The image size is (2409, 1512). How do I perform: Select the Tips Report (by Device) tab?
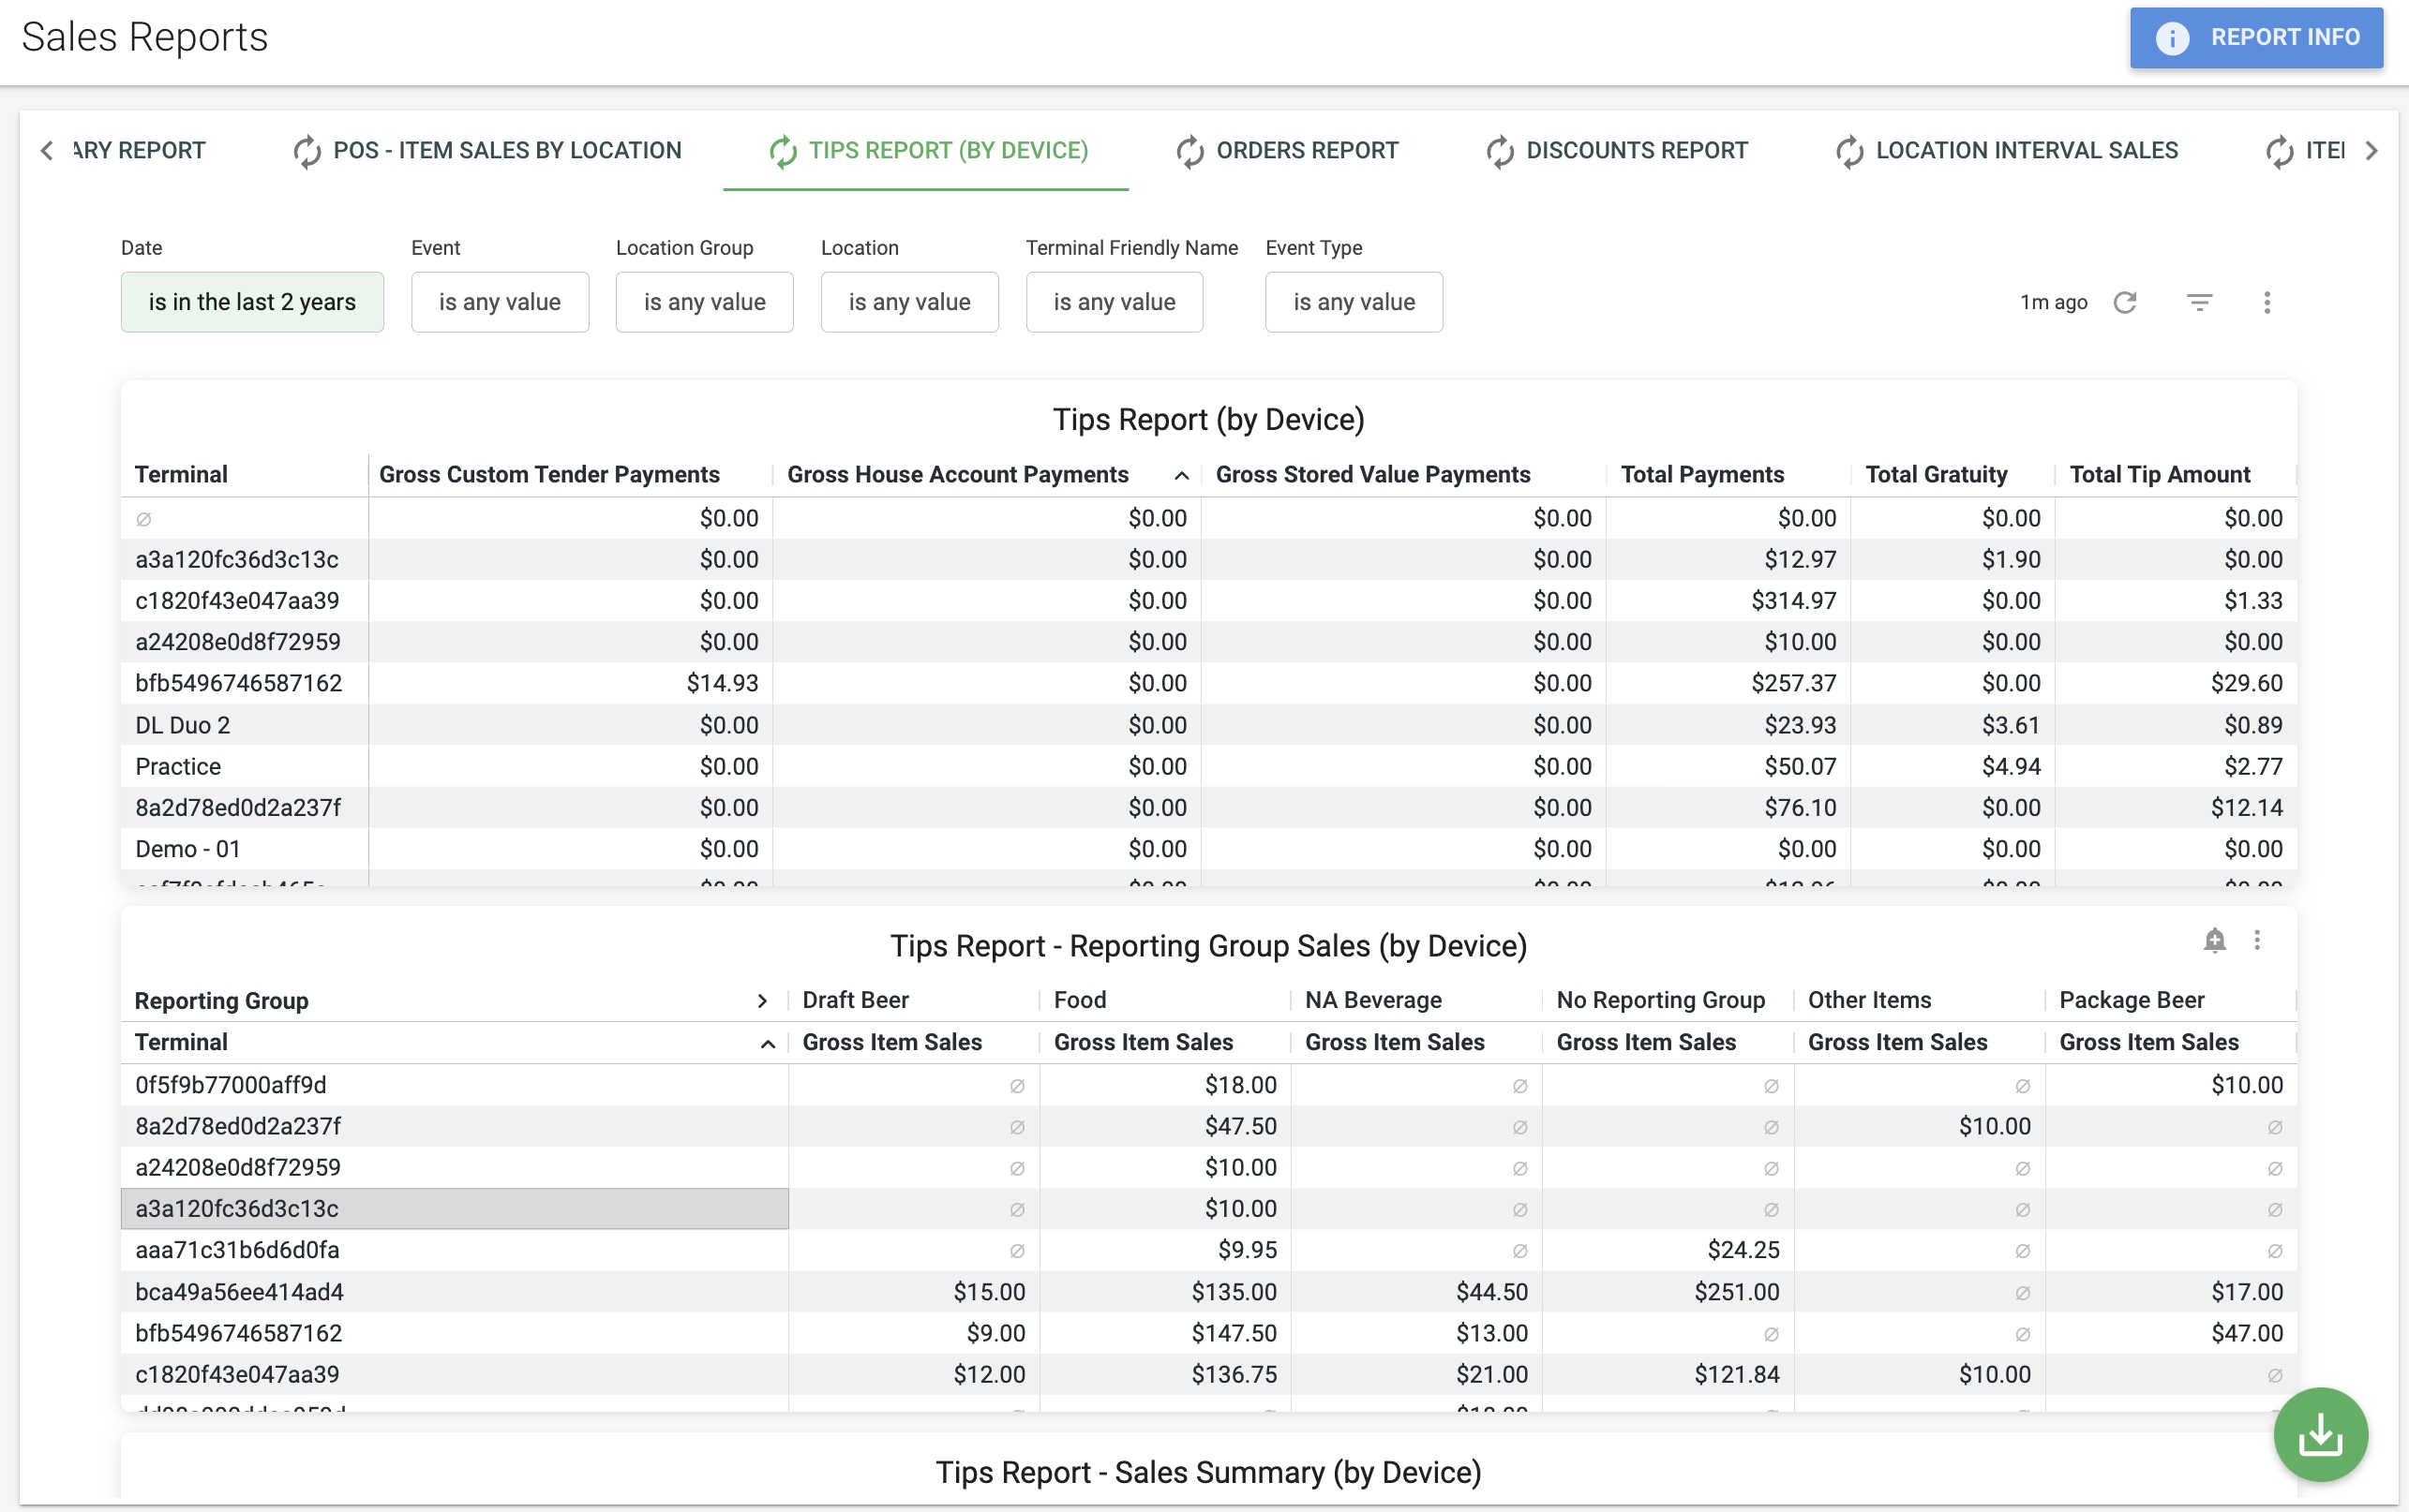click(x=926, y=150)
